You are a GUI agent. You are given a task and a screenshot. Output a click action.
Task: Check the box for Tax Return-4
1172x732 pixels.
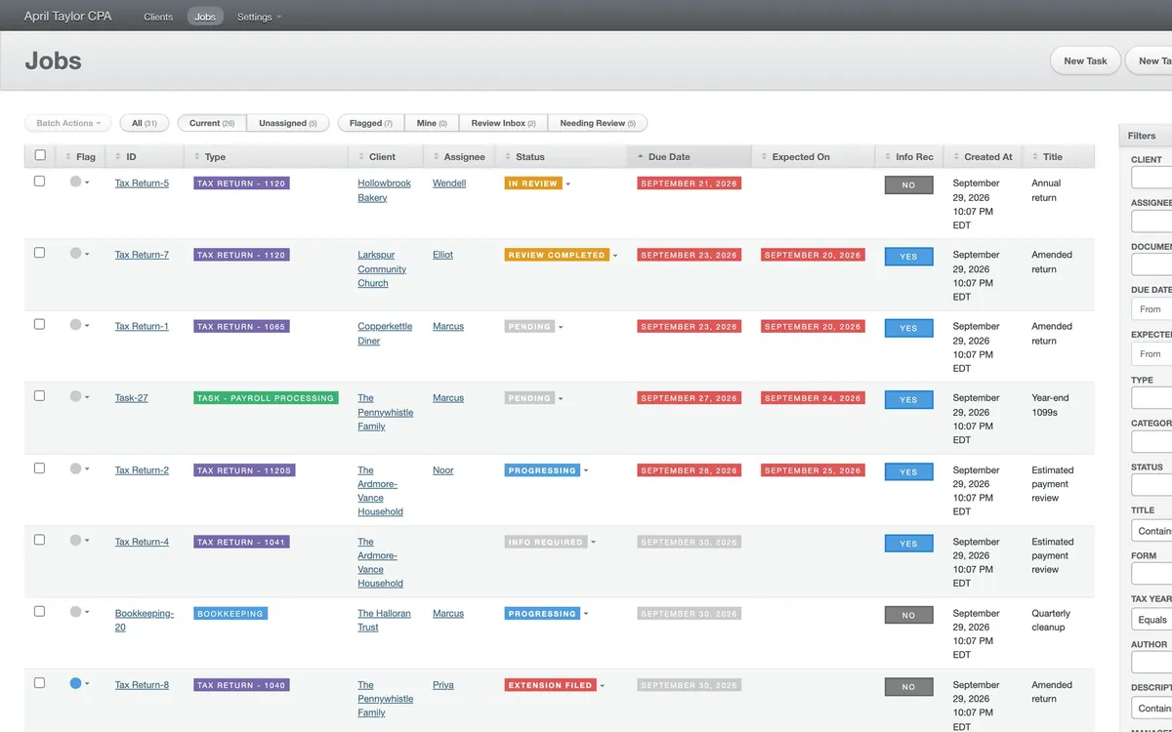point(40,540)
